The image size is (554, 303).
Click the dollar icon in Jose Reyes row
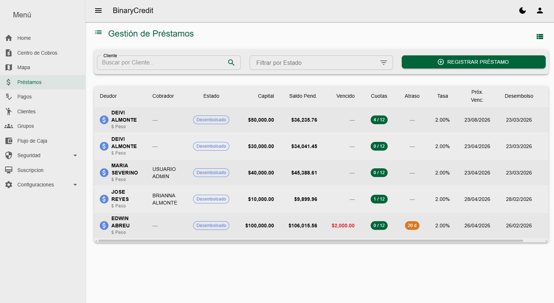coord(104,199)
